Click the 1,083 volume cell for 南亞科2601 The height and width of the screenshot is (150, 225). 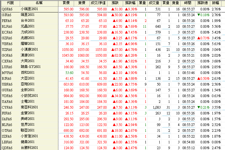click(x=156, y=107)
